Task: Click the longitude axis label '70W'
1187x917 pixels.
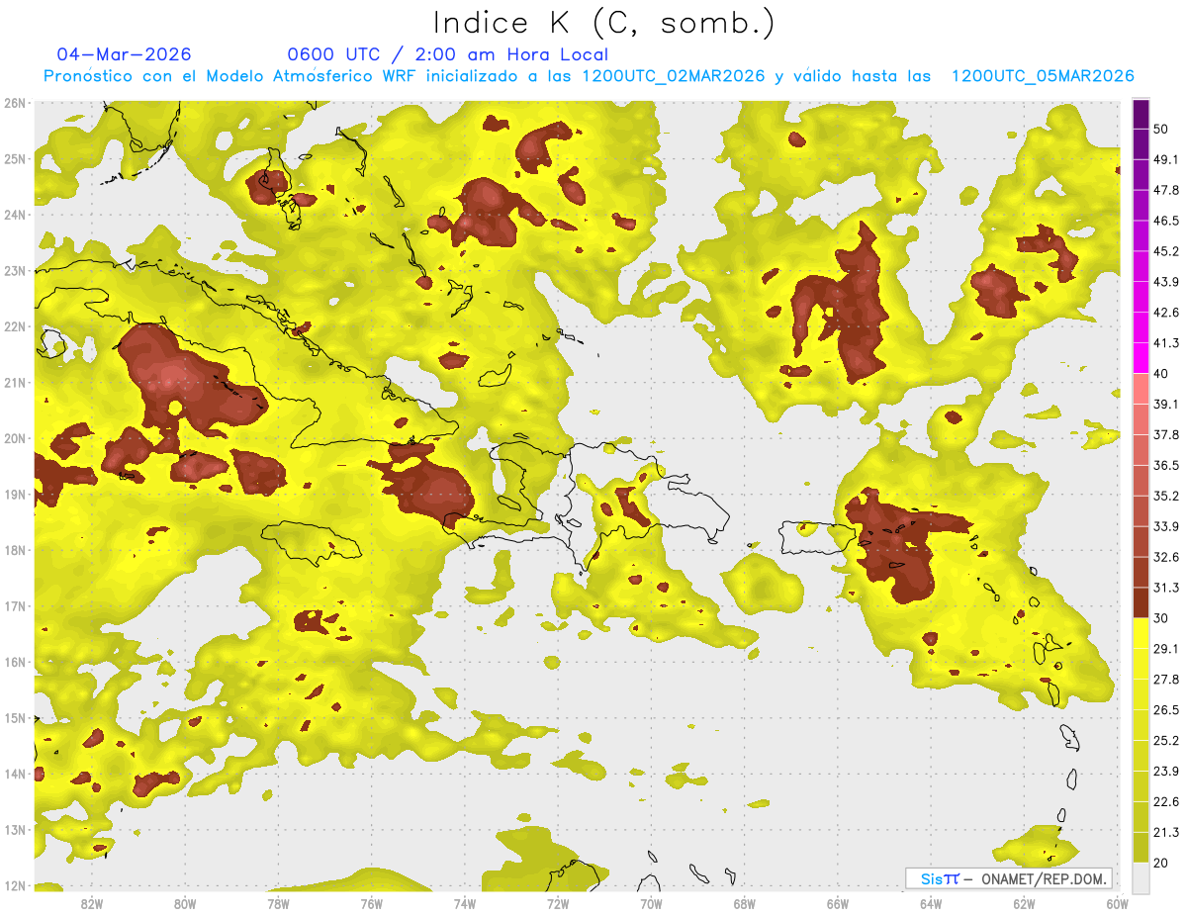Action: (x=651, y=904)
